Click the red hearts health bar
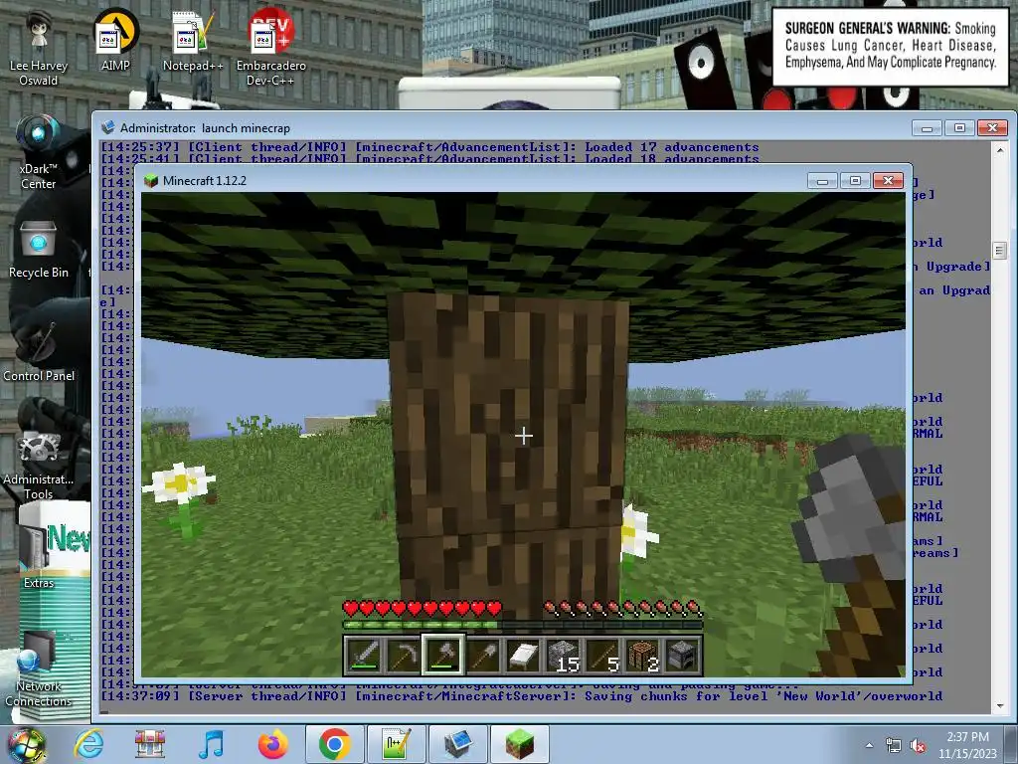Viewport: 1018px width, 764px height. point(422,609)
